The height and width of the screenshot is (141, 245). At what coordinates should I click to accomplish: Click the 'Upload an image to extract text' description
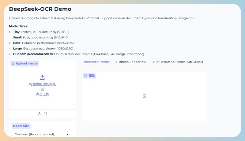click(x=102, y=18)
